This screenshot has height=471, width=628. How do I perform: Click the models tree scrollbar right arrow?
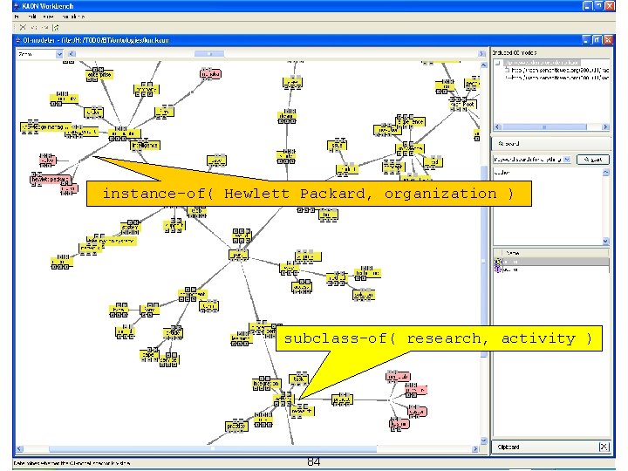tap(605, 127)
